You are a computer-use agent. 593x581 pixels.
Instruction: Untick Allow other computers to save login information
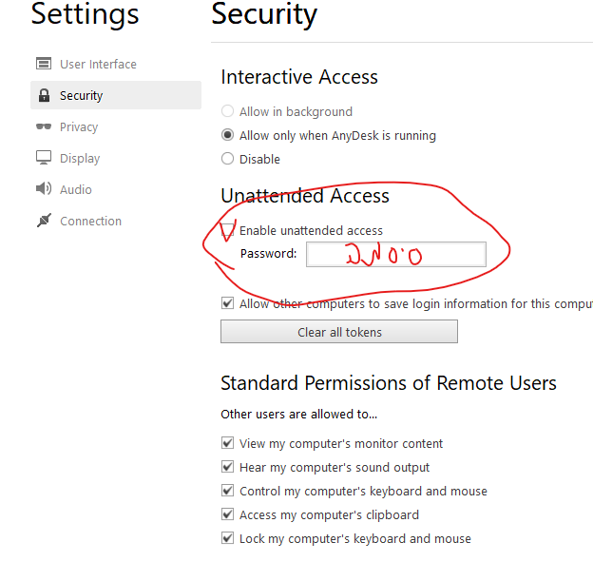click(x=227, y=303)
